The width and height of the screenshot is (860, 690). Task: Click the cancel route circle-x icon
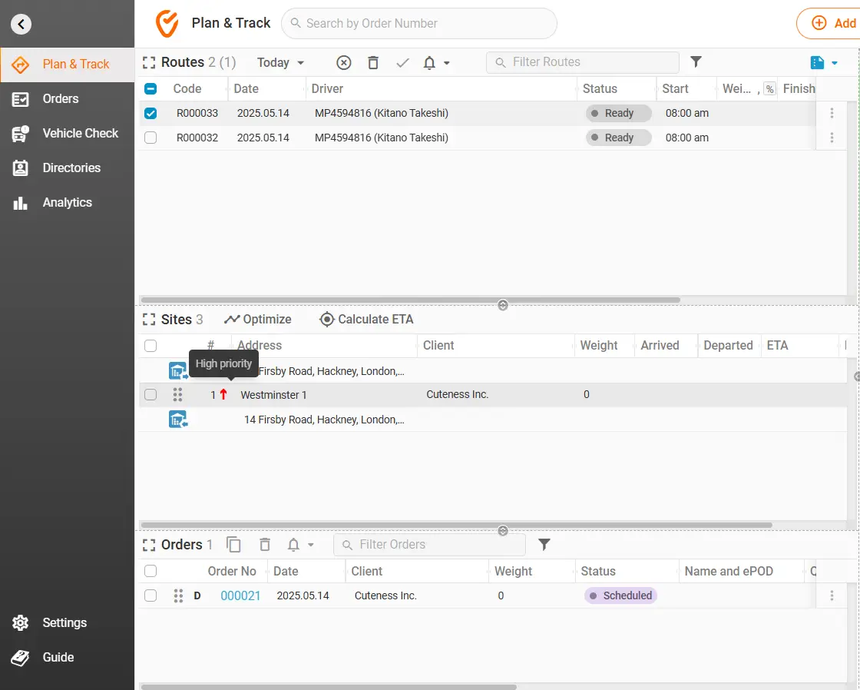click(344, 63)
